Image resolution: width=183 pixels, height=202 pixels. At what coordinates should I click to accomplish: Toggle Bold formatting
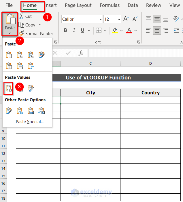click(x=65, y=31)
